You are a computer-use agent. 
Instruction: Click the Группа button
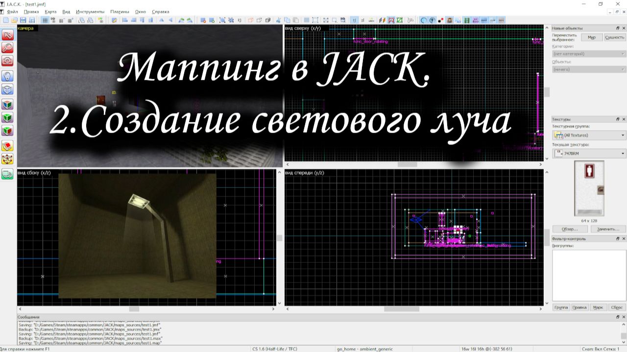(x=561, y=307)
